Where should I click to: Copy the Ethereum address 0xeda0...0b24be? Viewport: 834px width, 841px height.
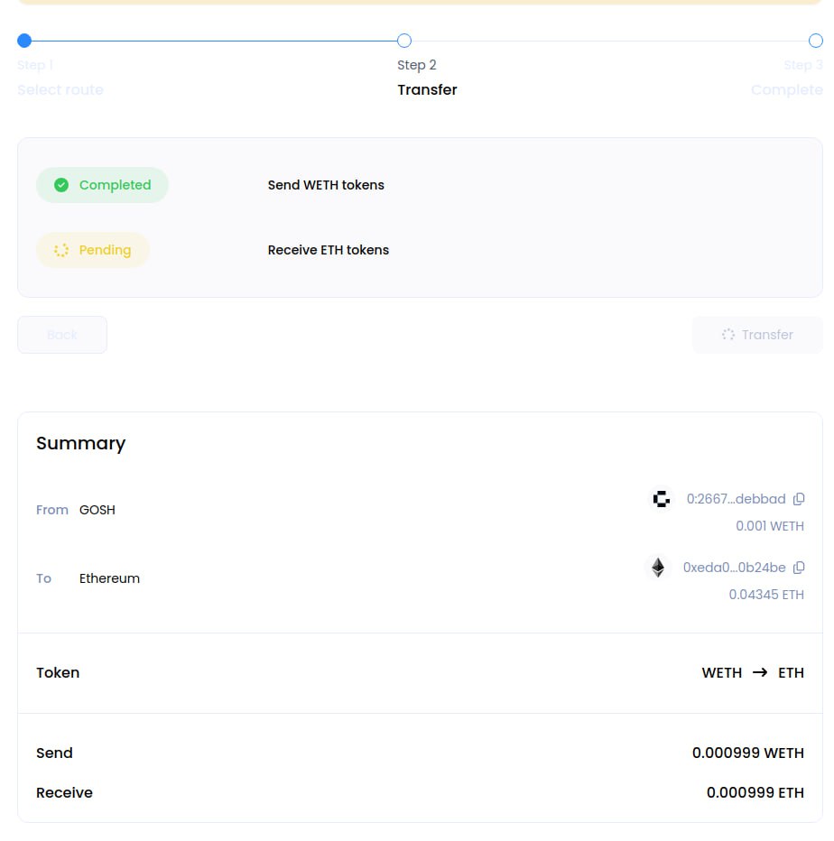[x=799, y=568]
